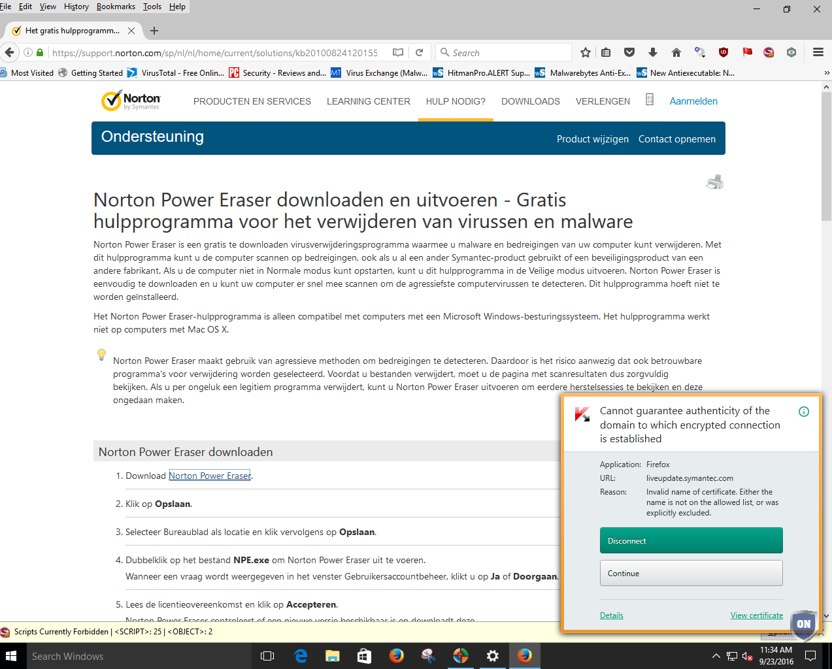
Task: Click the green padlock security icon
Action: pos(40,52)
